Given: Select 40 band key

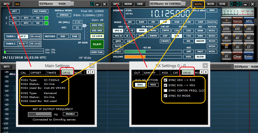Looking at the screenshot, I should [x=249, y=37].
